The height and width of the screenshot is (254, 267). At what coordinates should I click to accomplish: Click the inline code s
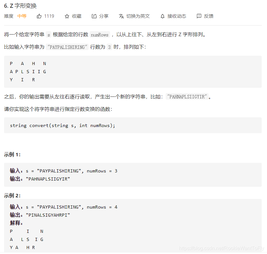click(x=49, y=35)
